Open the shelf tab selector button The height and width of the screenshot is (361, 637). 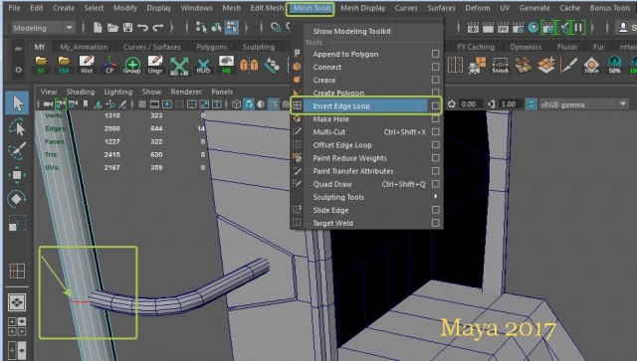[x=18, y=49]
